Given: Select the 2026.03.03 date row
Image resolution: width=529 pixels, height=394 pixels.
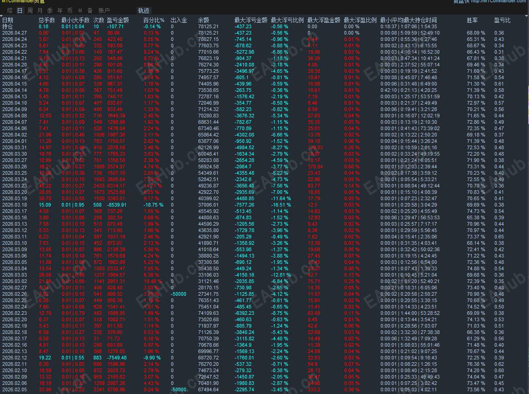Looking at the screenshot, I should [x=15, y=275].
